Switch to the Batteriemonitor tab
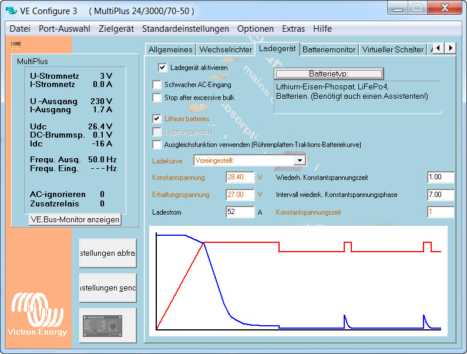The image size is (467, 354). [328, 49]
